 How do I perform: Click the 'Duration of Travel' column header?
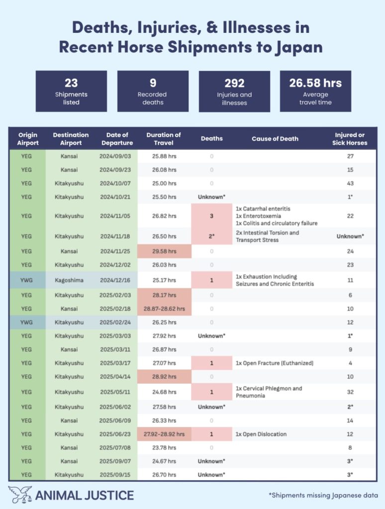coord(164,139)
